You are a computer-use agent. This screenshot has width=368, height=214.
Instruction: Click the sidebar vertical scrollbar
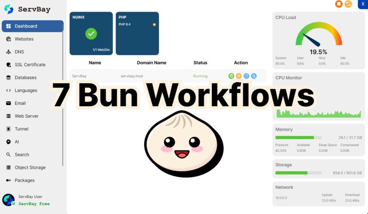coord(63,92)
